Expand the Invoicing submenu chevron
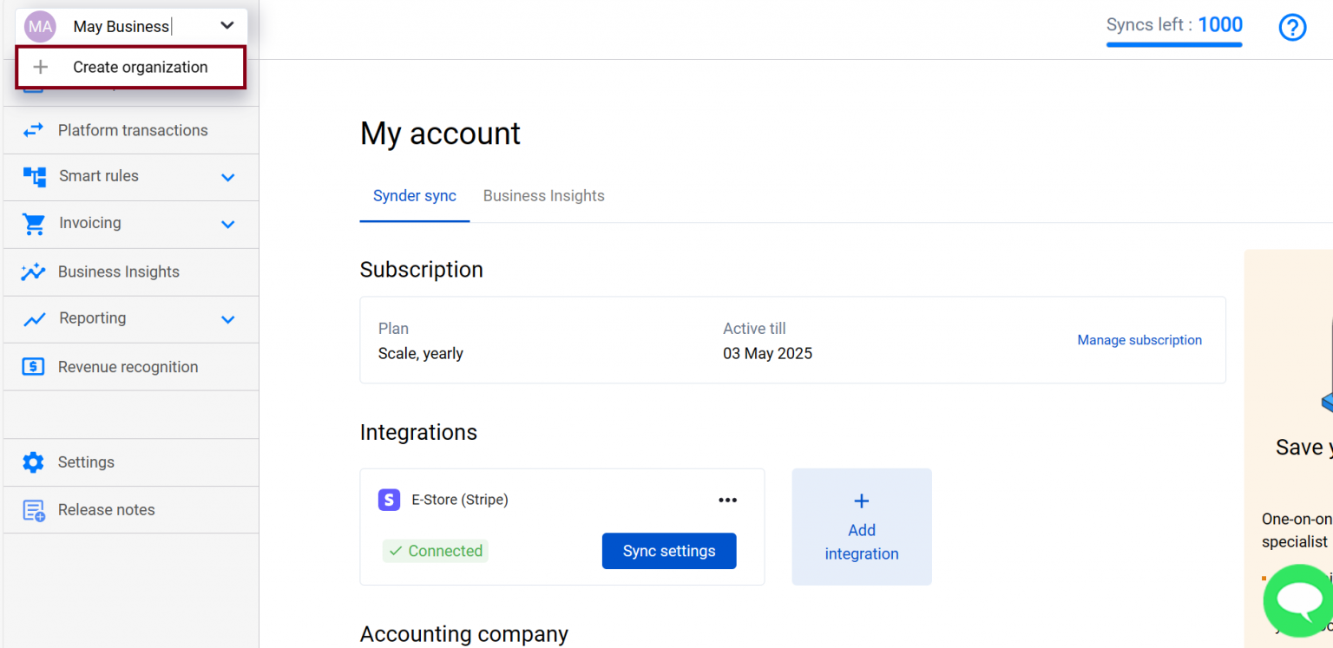The height and width of the screenshot is (648, 1333). coord(228,224)
